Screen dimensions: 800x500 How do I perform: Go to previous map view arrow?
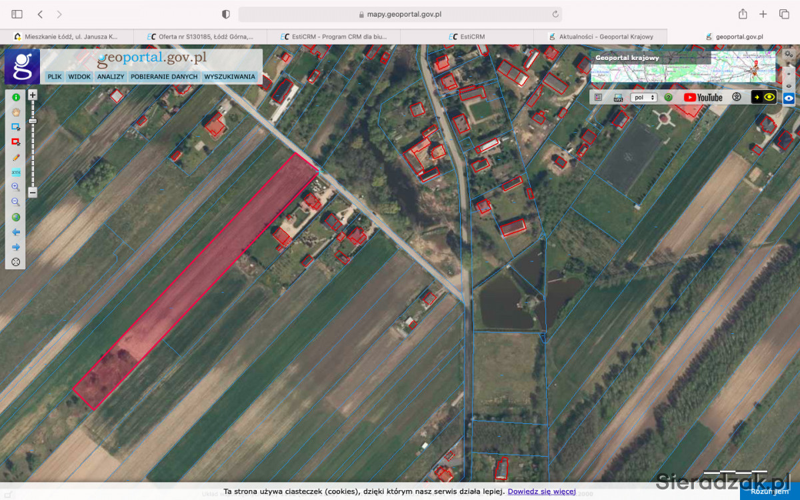pos(16,232)
